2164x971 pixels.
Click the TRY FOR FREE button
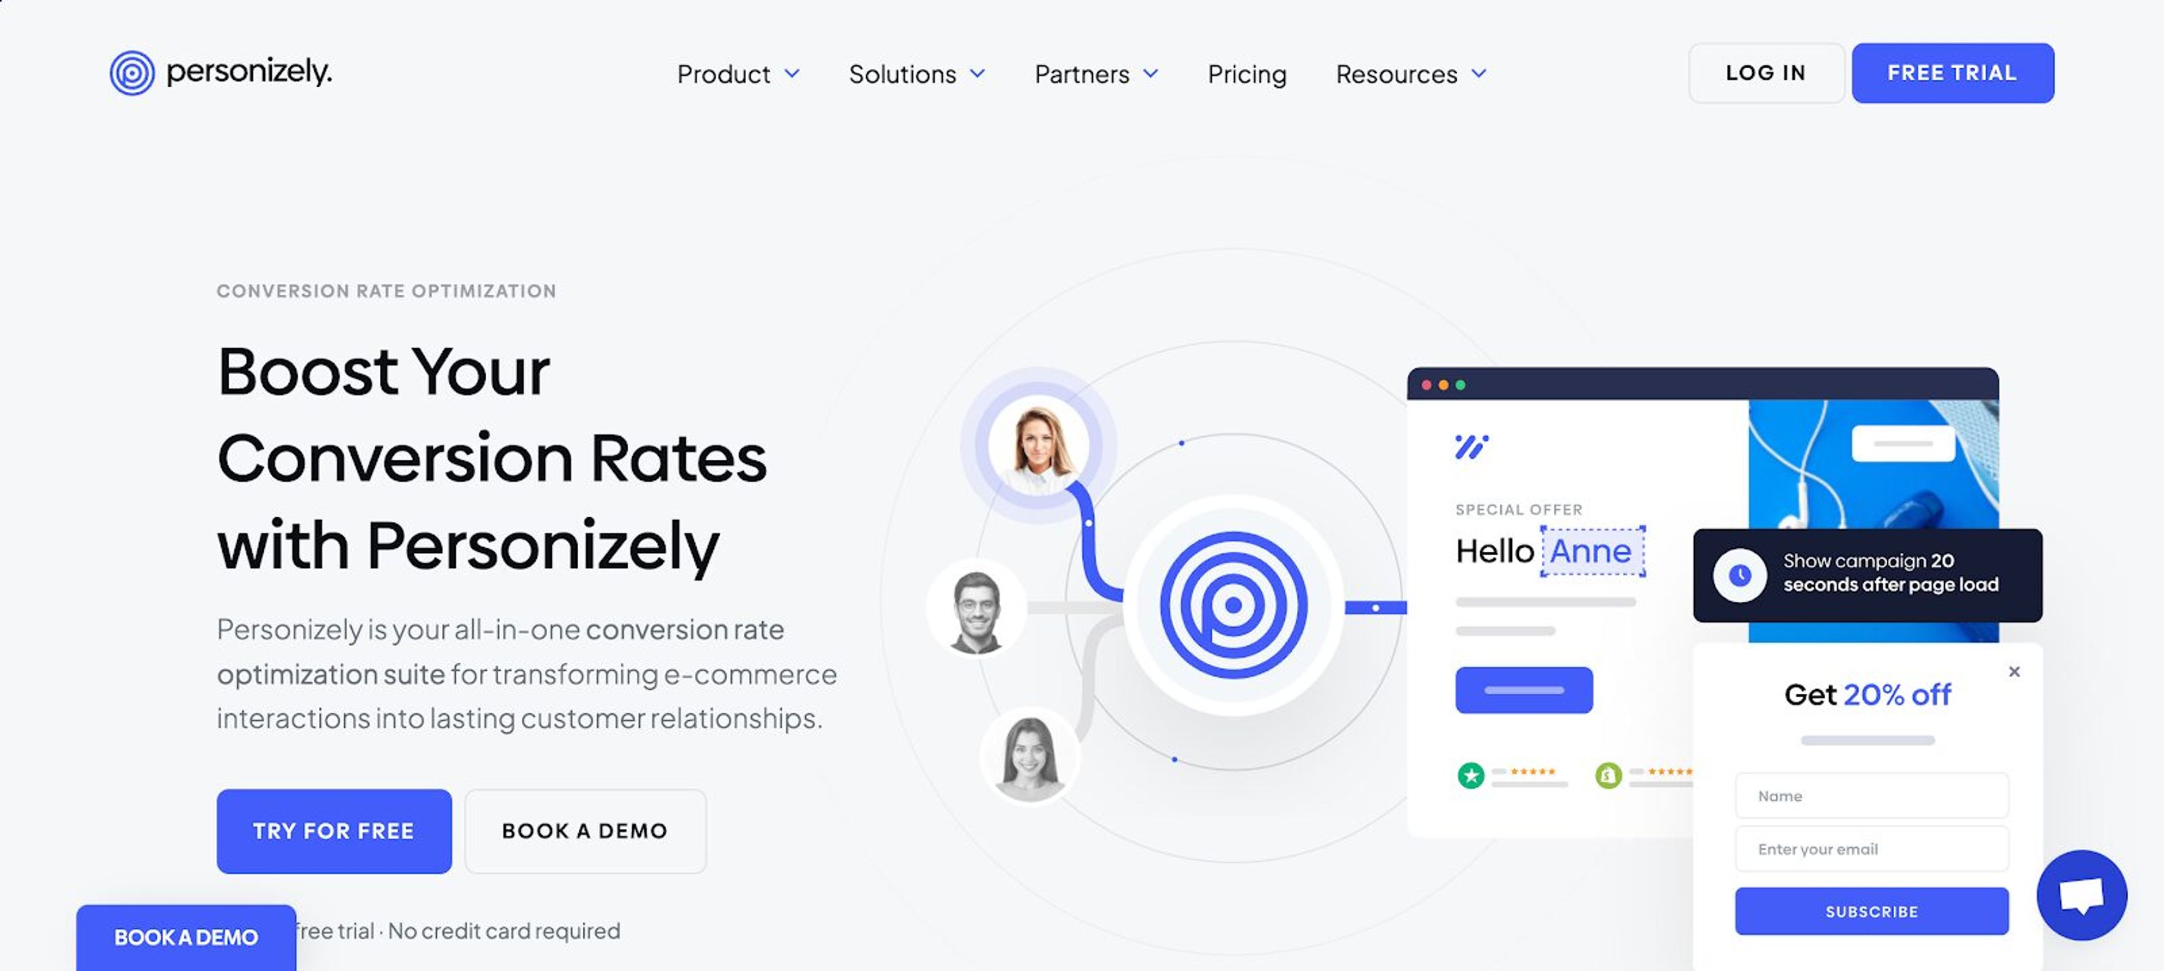(334, 831)
